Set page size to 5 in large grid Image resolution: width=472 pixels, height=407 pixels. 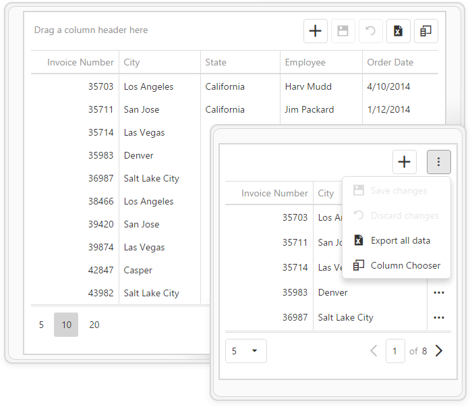[x=41, y=325]
